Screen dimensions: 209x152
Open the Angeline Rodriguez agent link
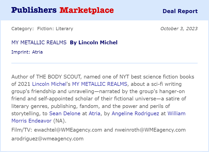pyautogui.click(x=135, y=113)
